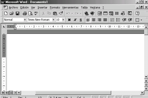Select the Format Painter brush
This screenshot has width=148, height=98.
[x=61, y=13]
